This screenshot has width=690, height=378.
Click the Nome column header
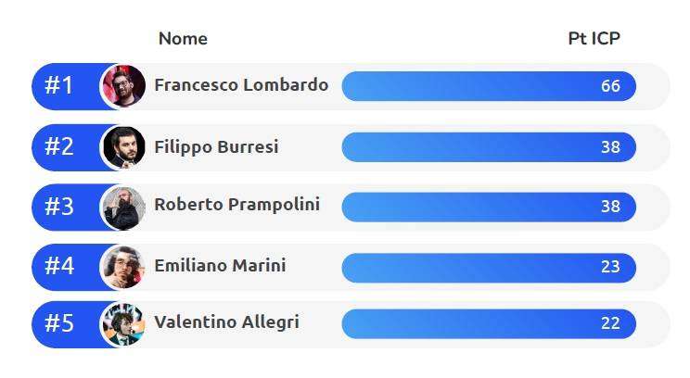click(x=183, y=39)
